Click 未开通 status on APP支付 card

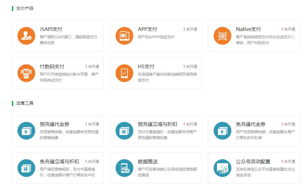191,29
